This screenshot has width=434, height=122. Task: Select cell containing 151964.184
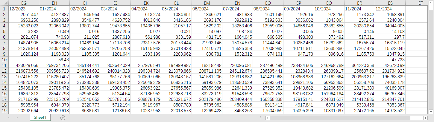329,93
